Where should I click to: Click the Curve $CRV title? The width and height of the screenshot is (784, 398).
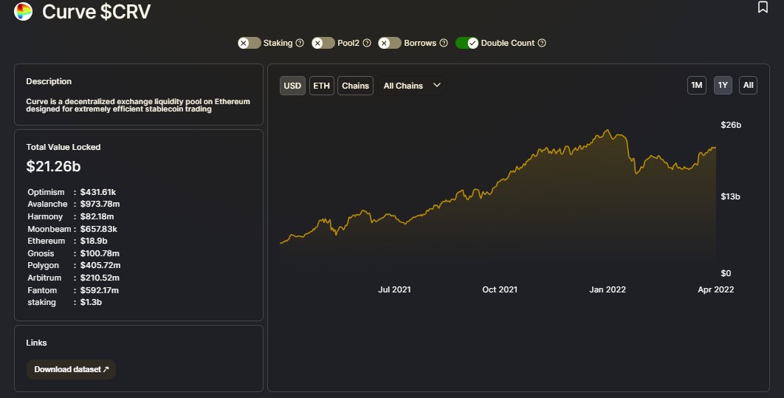pyautogui.click(x=96, y=12)
